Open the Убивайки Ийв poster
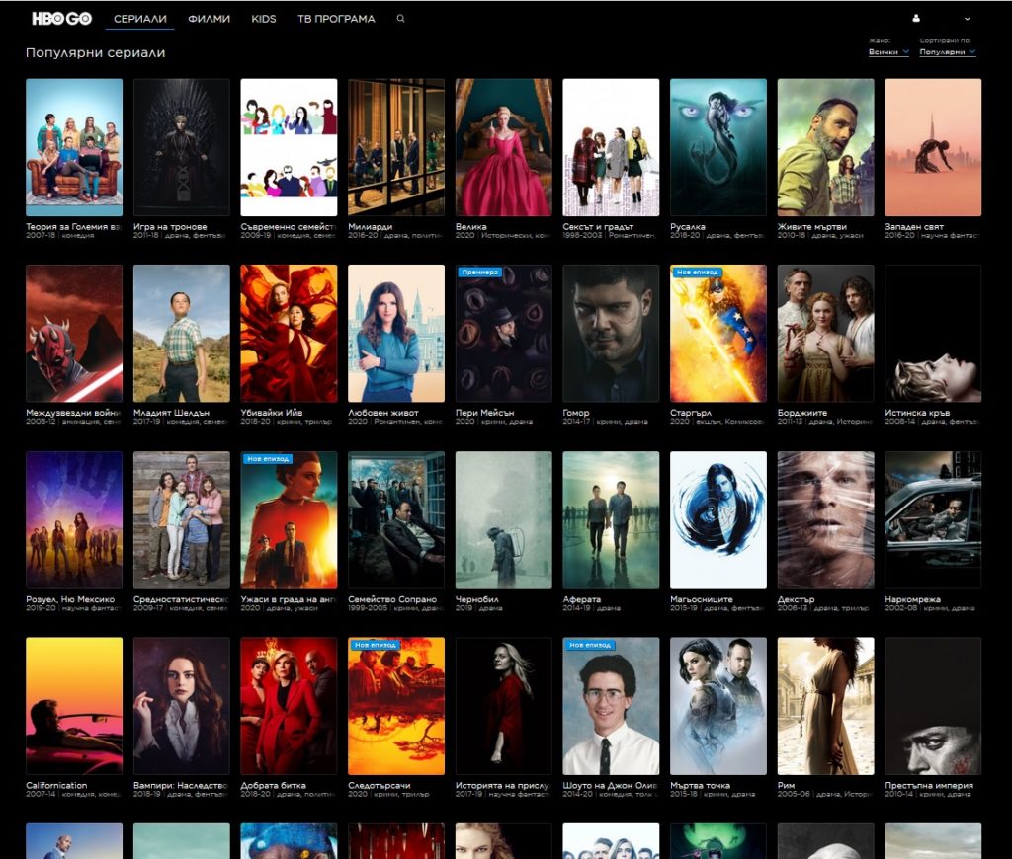 290,334
